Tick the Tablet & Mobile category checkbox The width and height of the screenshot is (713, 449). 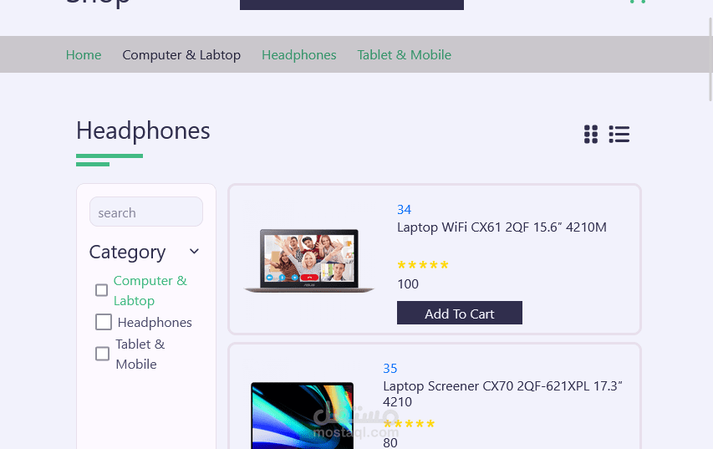coord(102,354)
